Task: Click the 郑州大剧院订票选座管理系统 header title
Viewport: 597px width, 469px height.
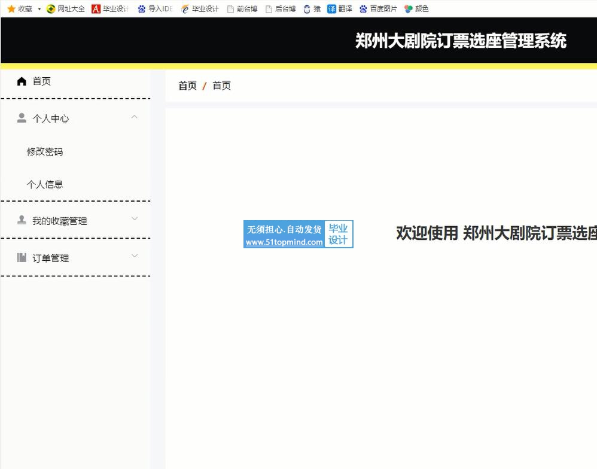Action: tap(461, 41)
